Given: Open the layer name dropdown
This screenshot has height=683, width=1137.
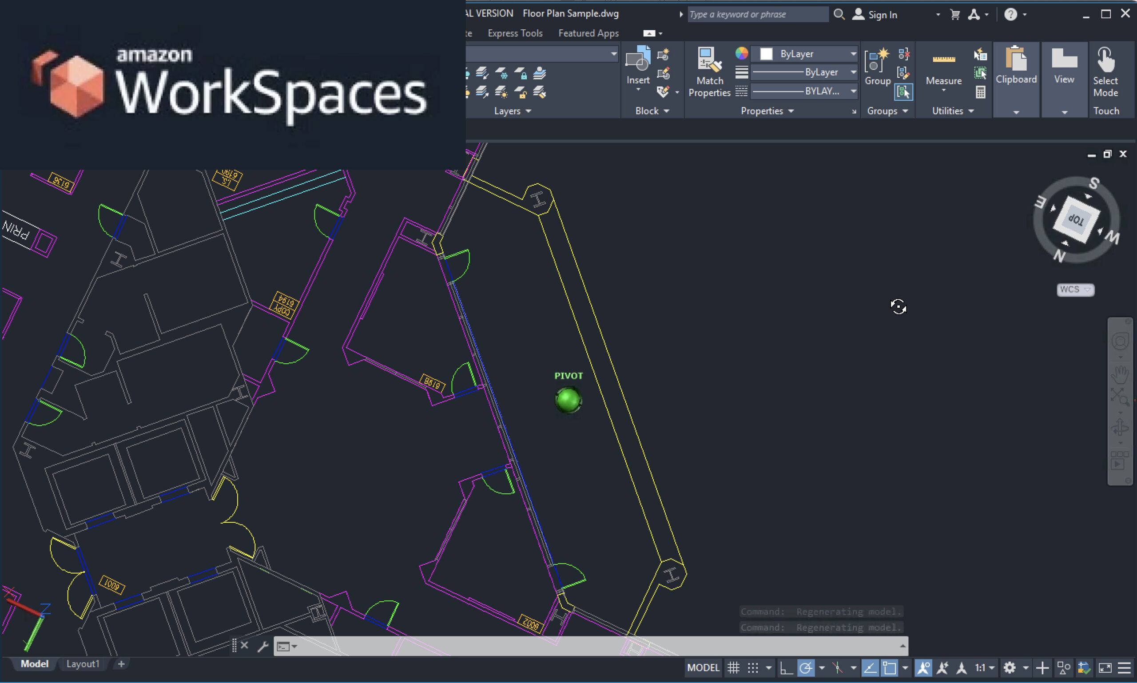Looking at the screenshot, I should tap(541, 54).
